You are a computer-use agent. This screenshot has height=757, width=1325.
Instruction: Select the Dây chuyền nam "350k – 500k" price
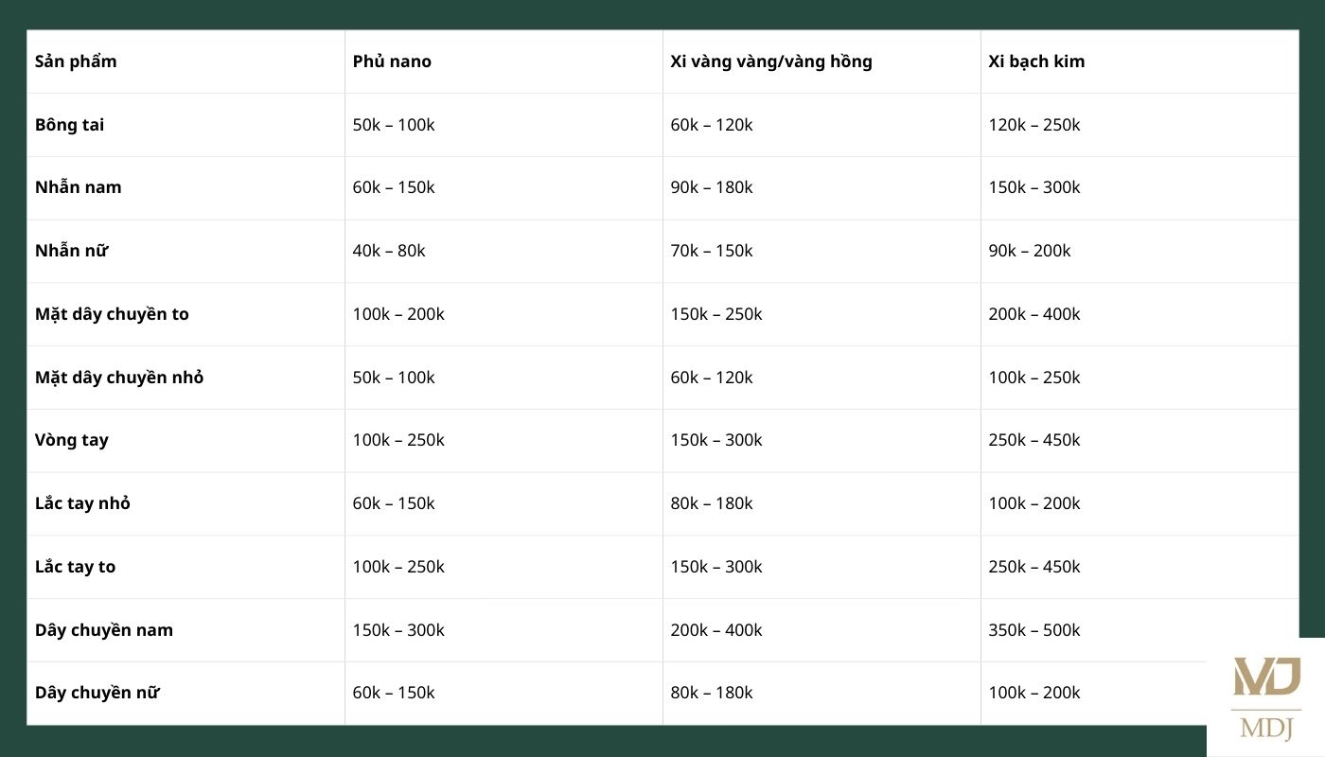1034,630
